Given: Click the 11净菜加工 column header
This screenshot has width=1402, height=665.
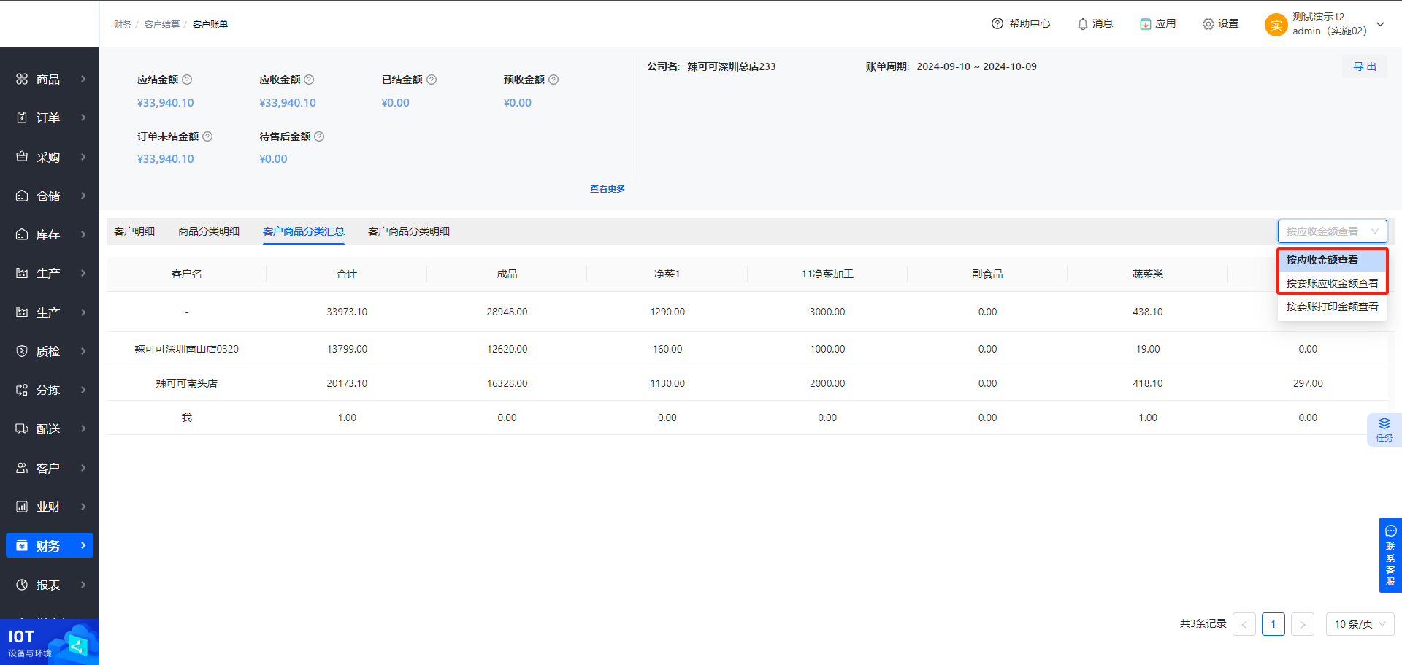Looking at the screenshot, I should pos(827,274).
